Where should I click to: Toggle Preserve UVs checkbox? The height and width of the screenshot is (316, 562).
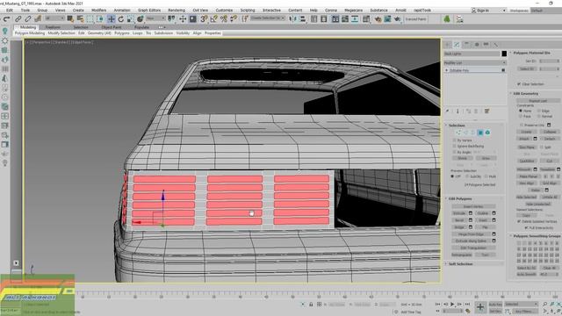pos(522,125)
